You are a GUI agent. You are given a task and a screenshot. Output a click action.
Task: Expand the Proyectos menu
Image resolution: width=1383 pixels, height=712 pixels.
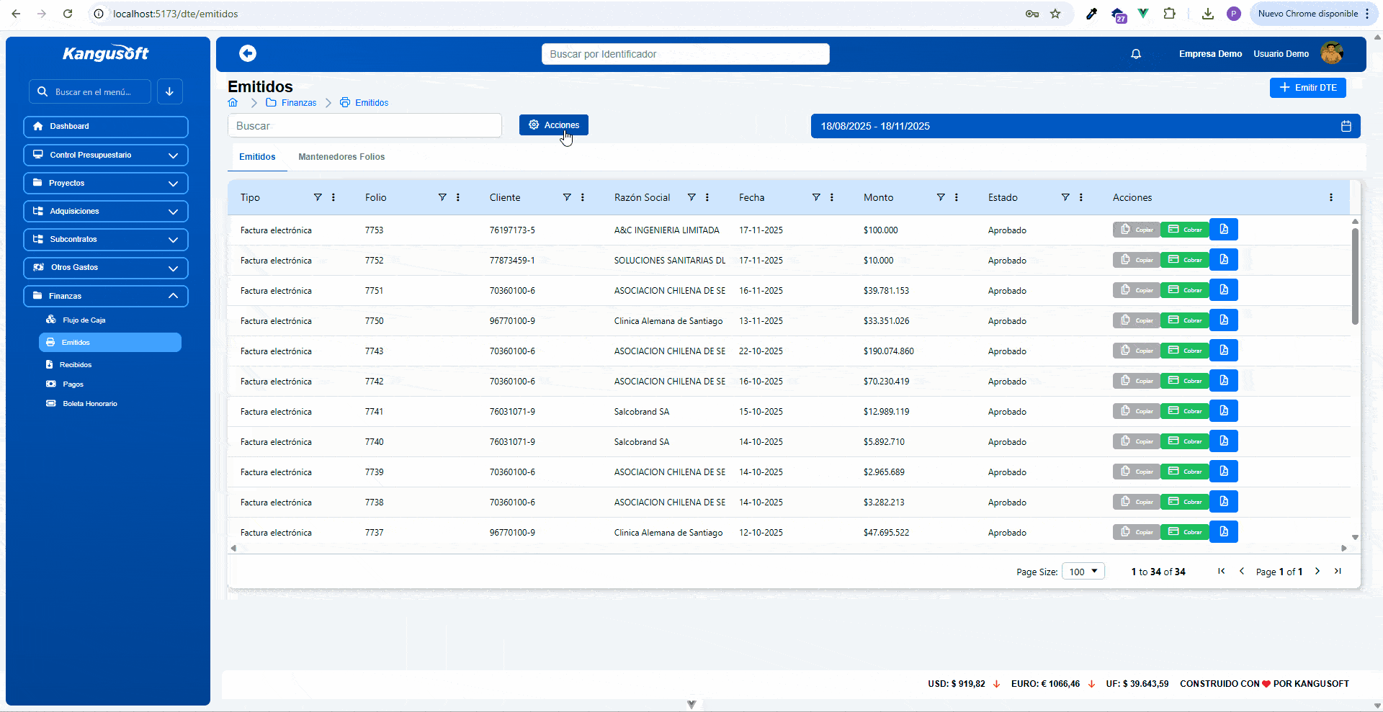point(106,183)
